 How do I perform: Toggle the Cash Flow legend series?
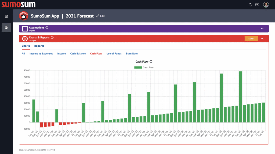(144, 67)
